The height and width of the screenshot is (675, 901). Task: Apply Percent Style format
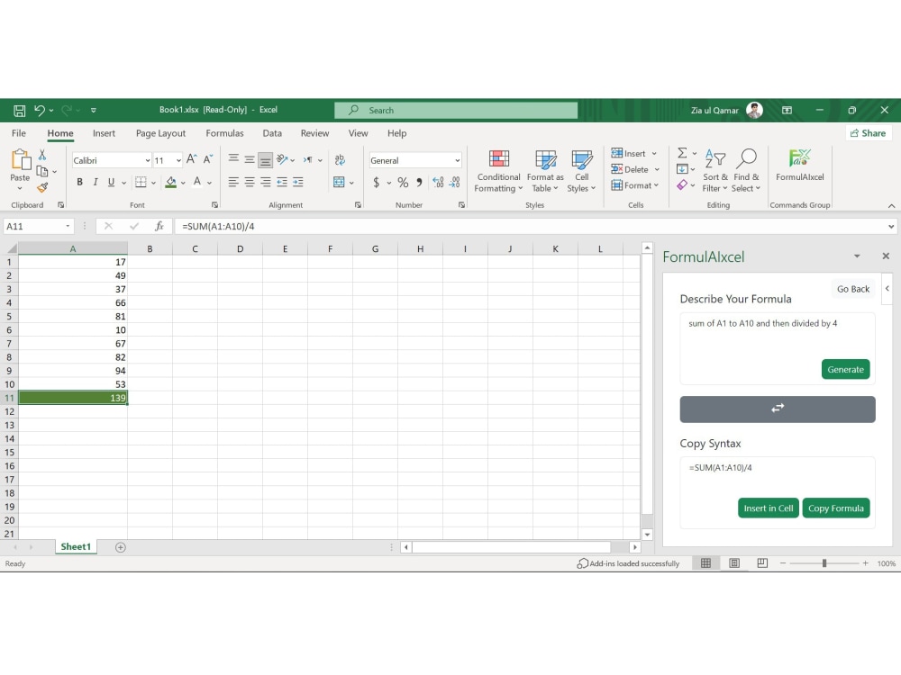point(403,183)
